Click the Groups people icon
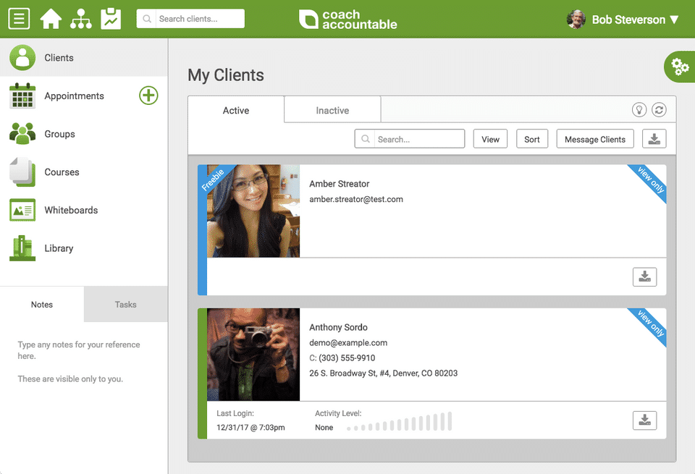695x474 pixels. (22, 134)
